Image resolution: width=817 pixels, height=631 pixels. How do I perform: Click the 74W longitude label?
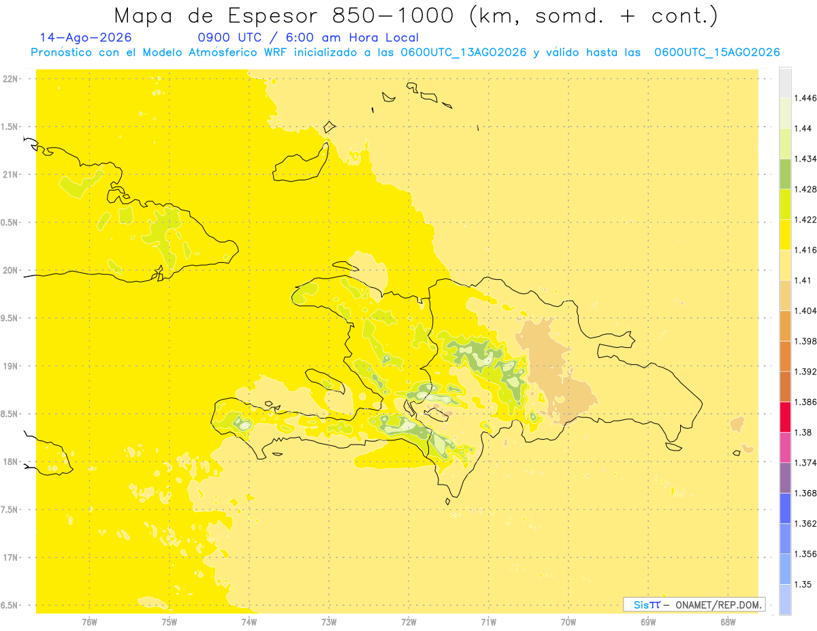click(249, 622)
